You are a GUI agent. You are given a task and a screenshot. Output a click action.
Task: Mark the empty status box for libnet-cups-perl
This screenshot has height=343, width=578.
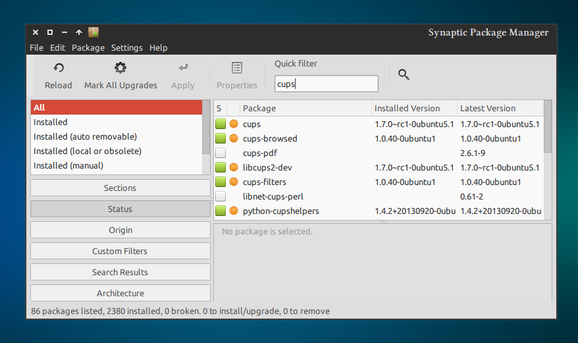(x=221, y=196)
